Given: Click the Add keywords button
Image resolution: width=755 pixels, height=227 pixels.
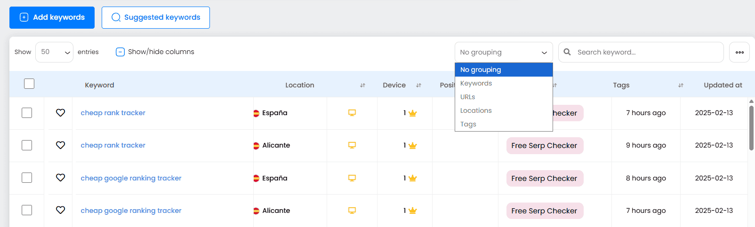Looking at the screenshot, I should 52,17.
